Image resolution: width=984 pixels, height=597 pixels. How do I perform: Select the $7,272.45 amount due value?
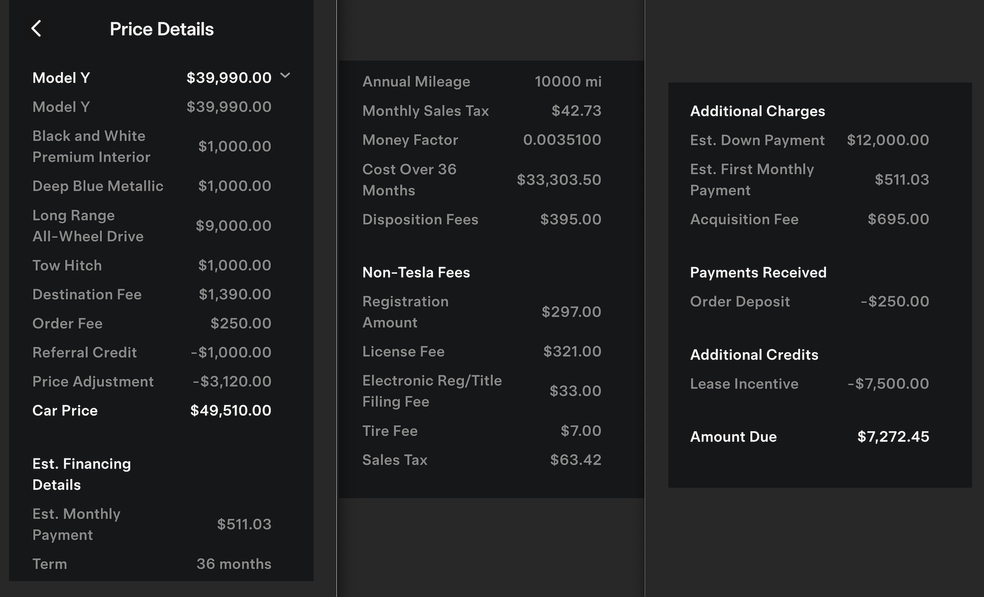pos(893,437)
